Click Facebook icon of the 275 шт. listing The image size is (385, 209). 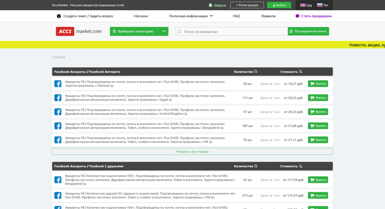pyautogui.click(x=58, y=195)
